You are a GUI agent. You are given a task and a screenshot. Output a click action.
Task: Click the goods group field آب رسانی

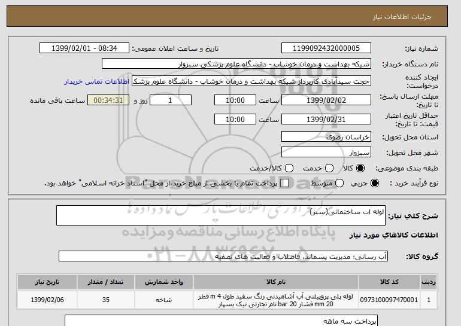[223, 256]
